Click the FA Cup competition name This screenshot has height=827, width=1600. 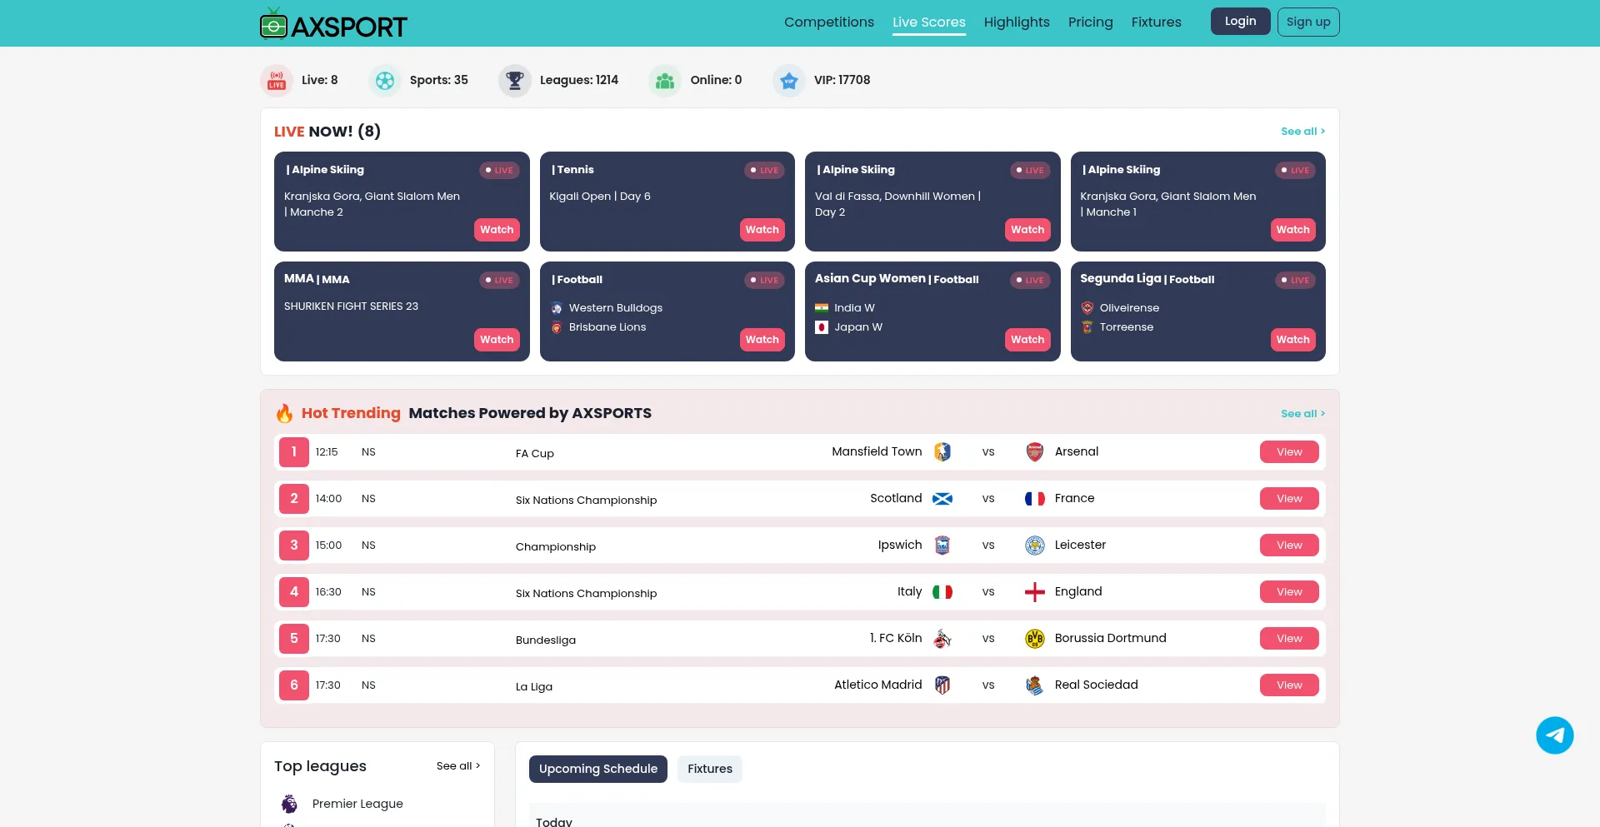(x=535, y=454)
